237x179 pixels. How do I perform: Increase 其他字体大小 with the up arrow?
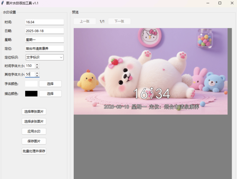click(37, 73)
